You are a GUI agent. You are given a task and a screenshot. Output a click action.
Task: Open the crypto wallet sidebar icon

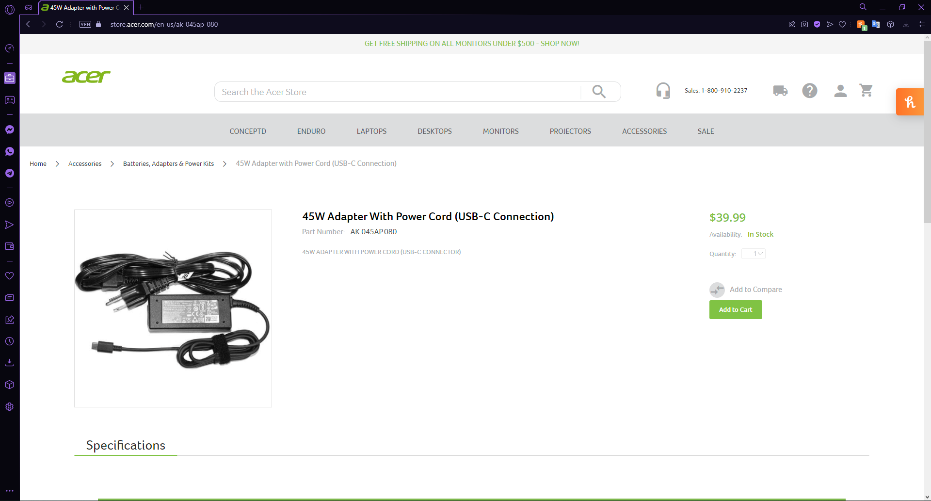click(x=10, y=246)
